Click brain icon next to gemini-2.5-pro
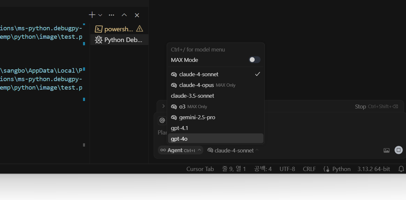 tap(174, 117)
